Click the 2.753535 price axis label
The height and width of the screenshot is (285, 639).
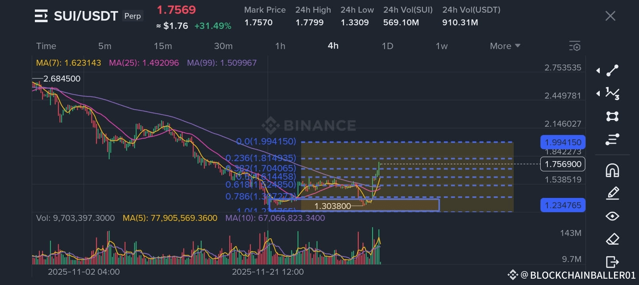[x=563, y=68]
